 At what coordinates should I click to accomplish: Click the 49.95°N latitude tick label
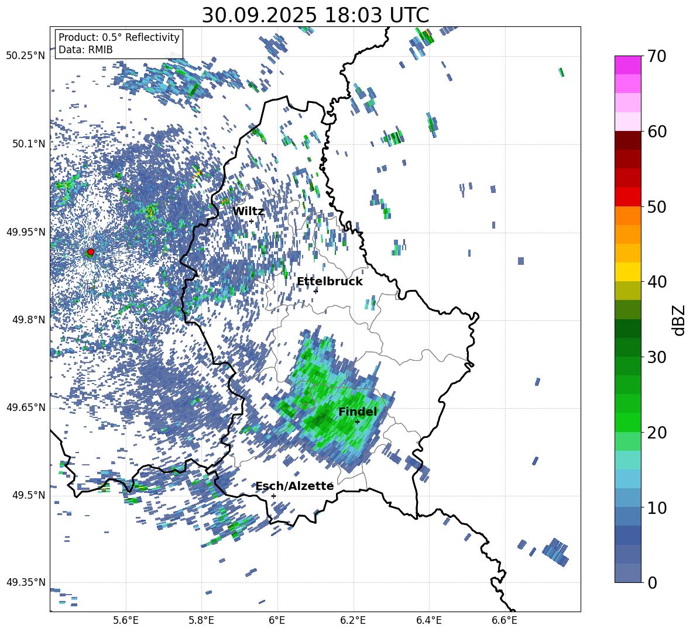click(26, 232)
